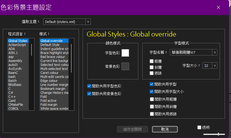This screenshot has width=231, height=138.
Task: Toggle the 斜體 italic checkbox
Action: (151, 67)
